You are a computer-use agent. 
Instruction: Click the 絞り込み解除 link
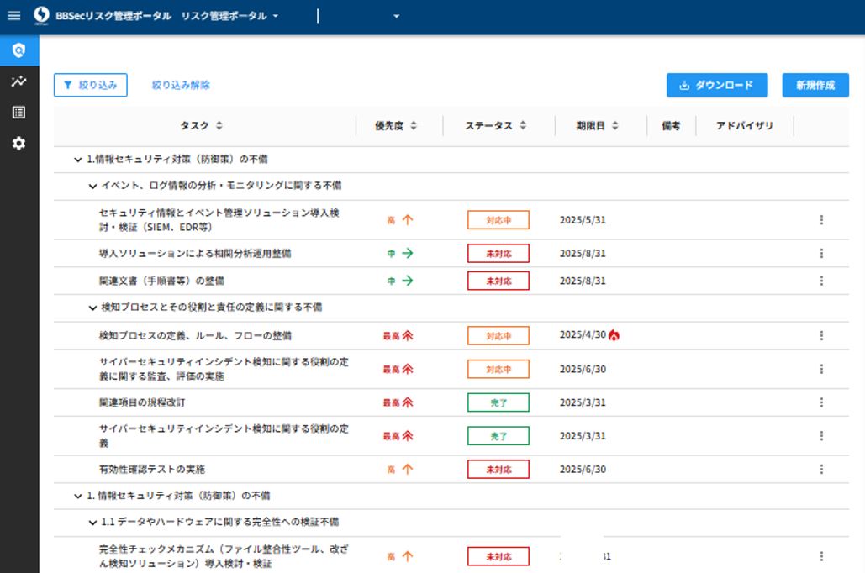point(181,85)
